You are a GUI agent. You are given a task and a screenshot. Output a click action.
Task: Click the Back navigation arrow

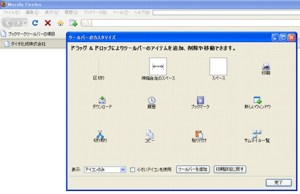(7, 23)
